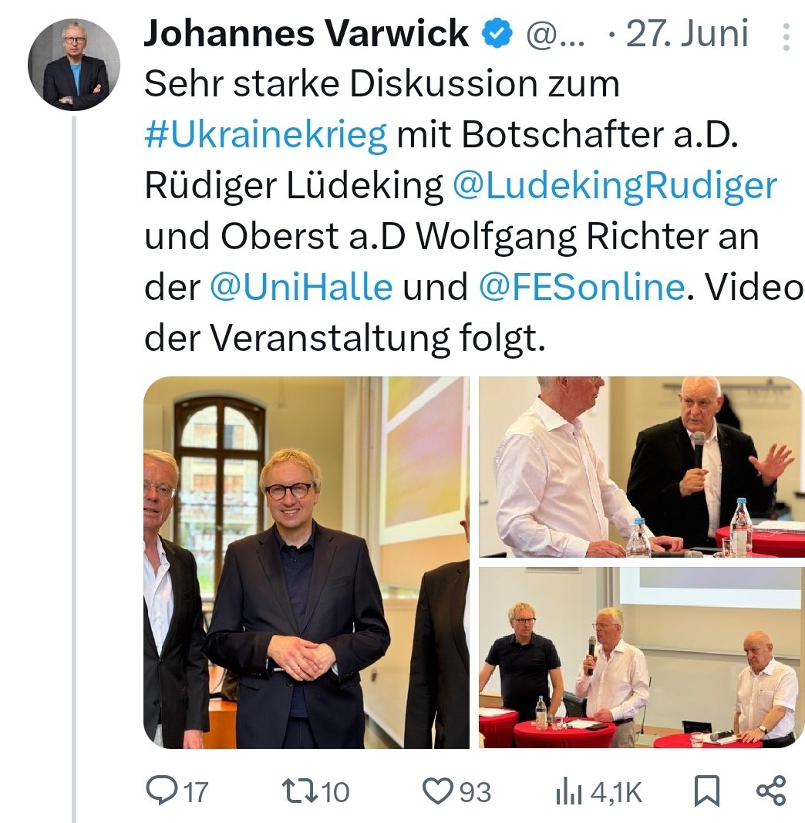Image resolution: width=805 pixels, height=823 pixels.
Task: Click the truncated @ handle text
Action: tap(556, 35)
